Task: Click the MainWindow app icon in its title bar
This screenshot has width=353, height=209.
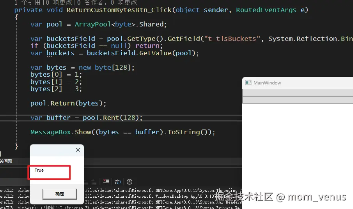Action: pyautogui.click(x=248, y=83)
